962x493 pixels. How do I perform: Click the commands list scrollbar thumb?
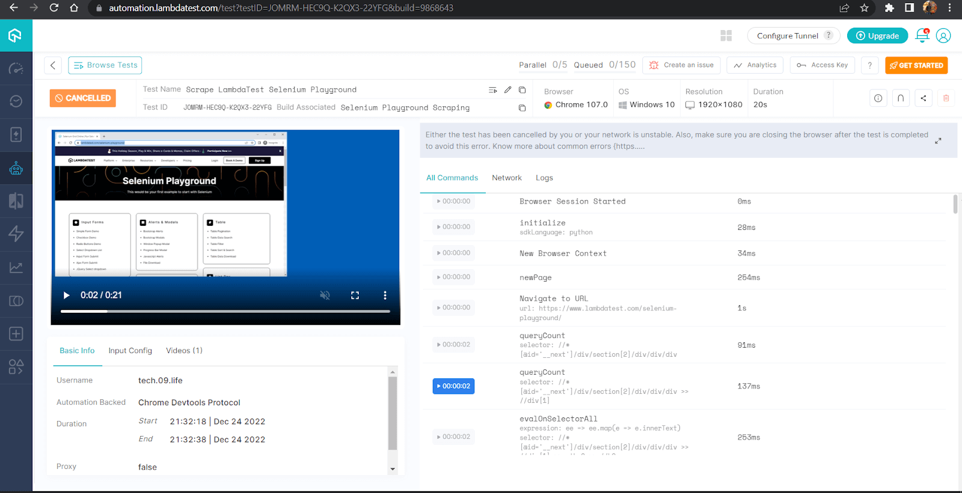coord(955,204)
